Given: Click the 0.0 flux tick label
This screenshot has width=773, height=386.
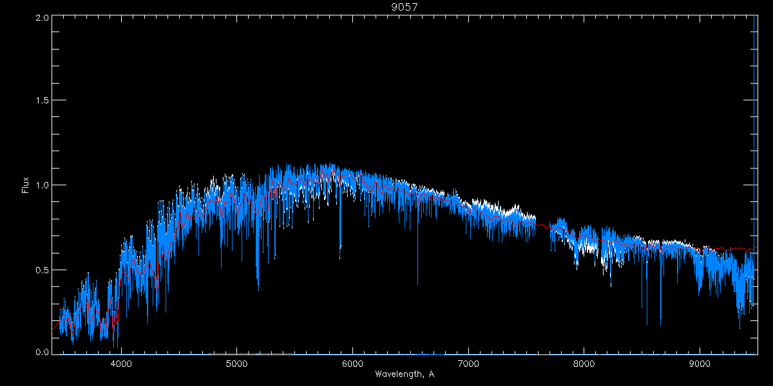Looking at the screenshot, I should [x=41, y=352].
